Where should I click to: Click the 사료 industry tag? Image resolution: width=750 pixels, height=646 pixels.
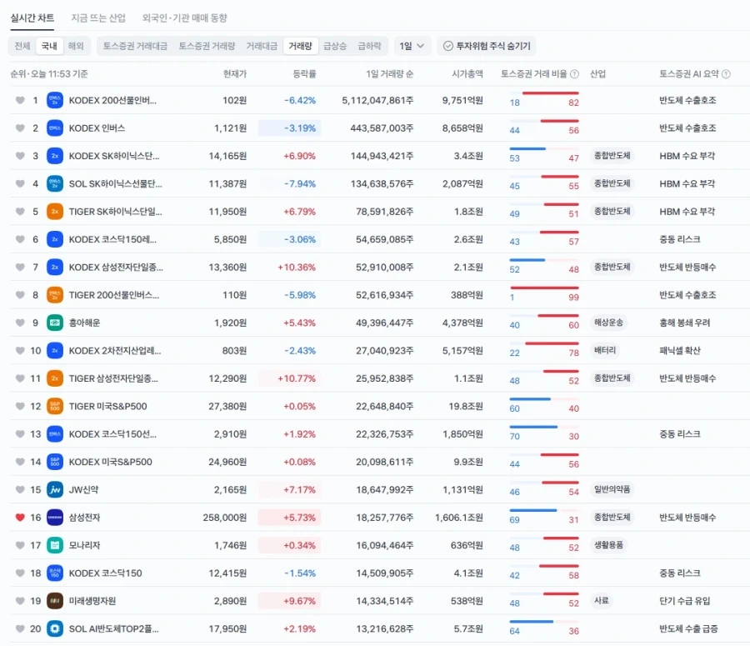tap(601, 600)
